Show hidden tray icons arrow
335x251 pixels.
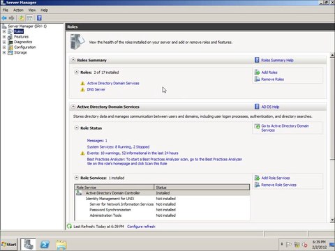[282, 244]
